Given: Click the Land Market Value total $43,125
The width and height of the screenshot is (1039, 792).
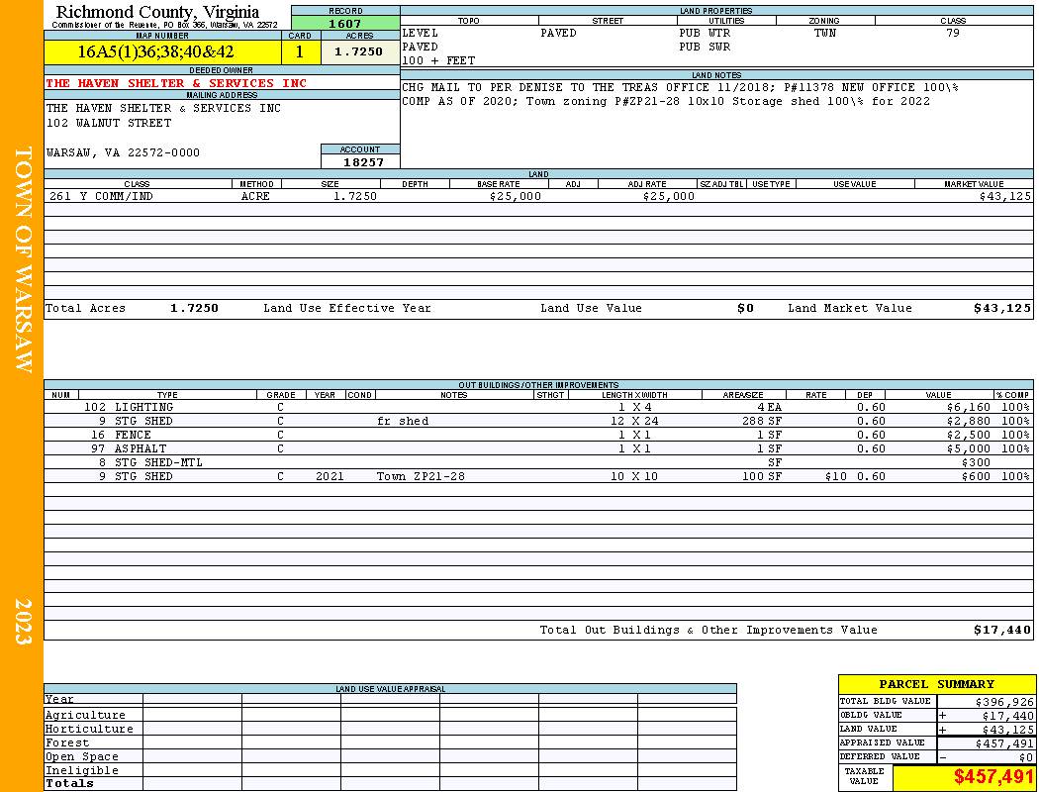Looking at the screenshot, I should coord(1002,308).
